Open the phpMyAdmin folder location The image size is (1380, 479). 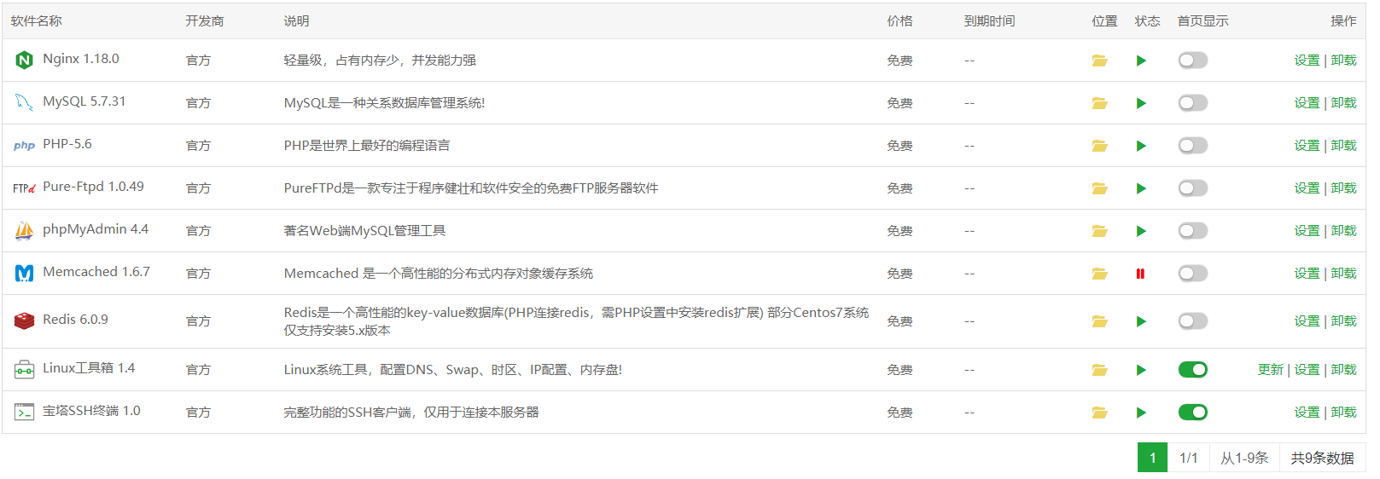click(1099, 231)
